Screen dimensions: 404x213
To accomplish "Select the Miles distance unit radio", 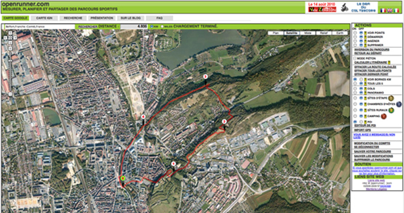I will pyautogui.click(x=162, y=26).
